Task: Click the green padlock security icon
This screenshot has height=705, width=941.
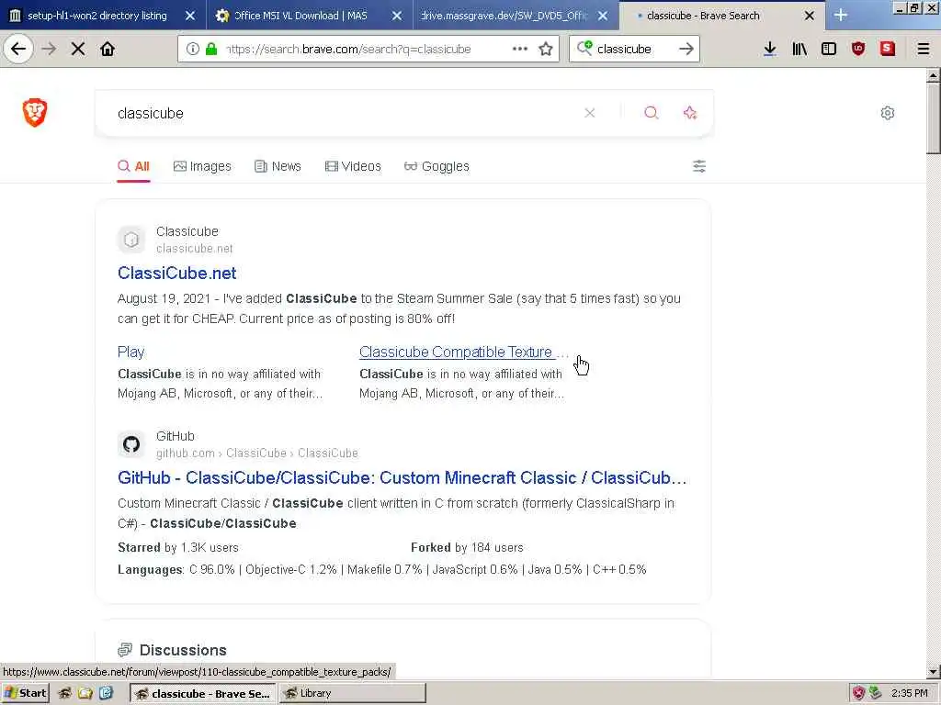Action: click(210, 49)
